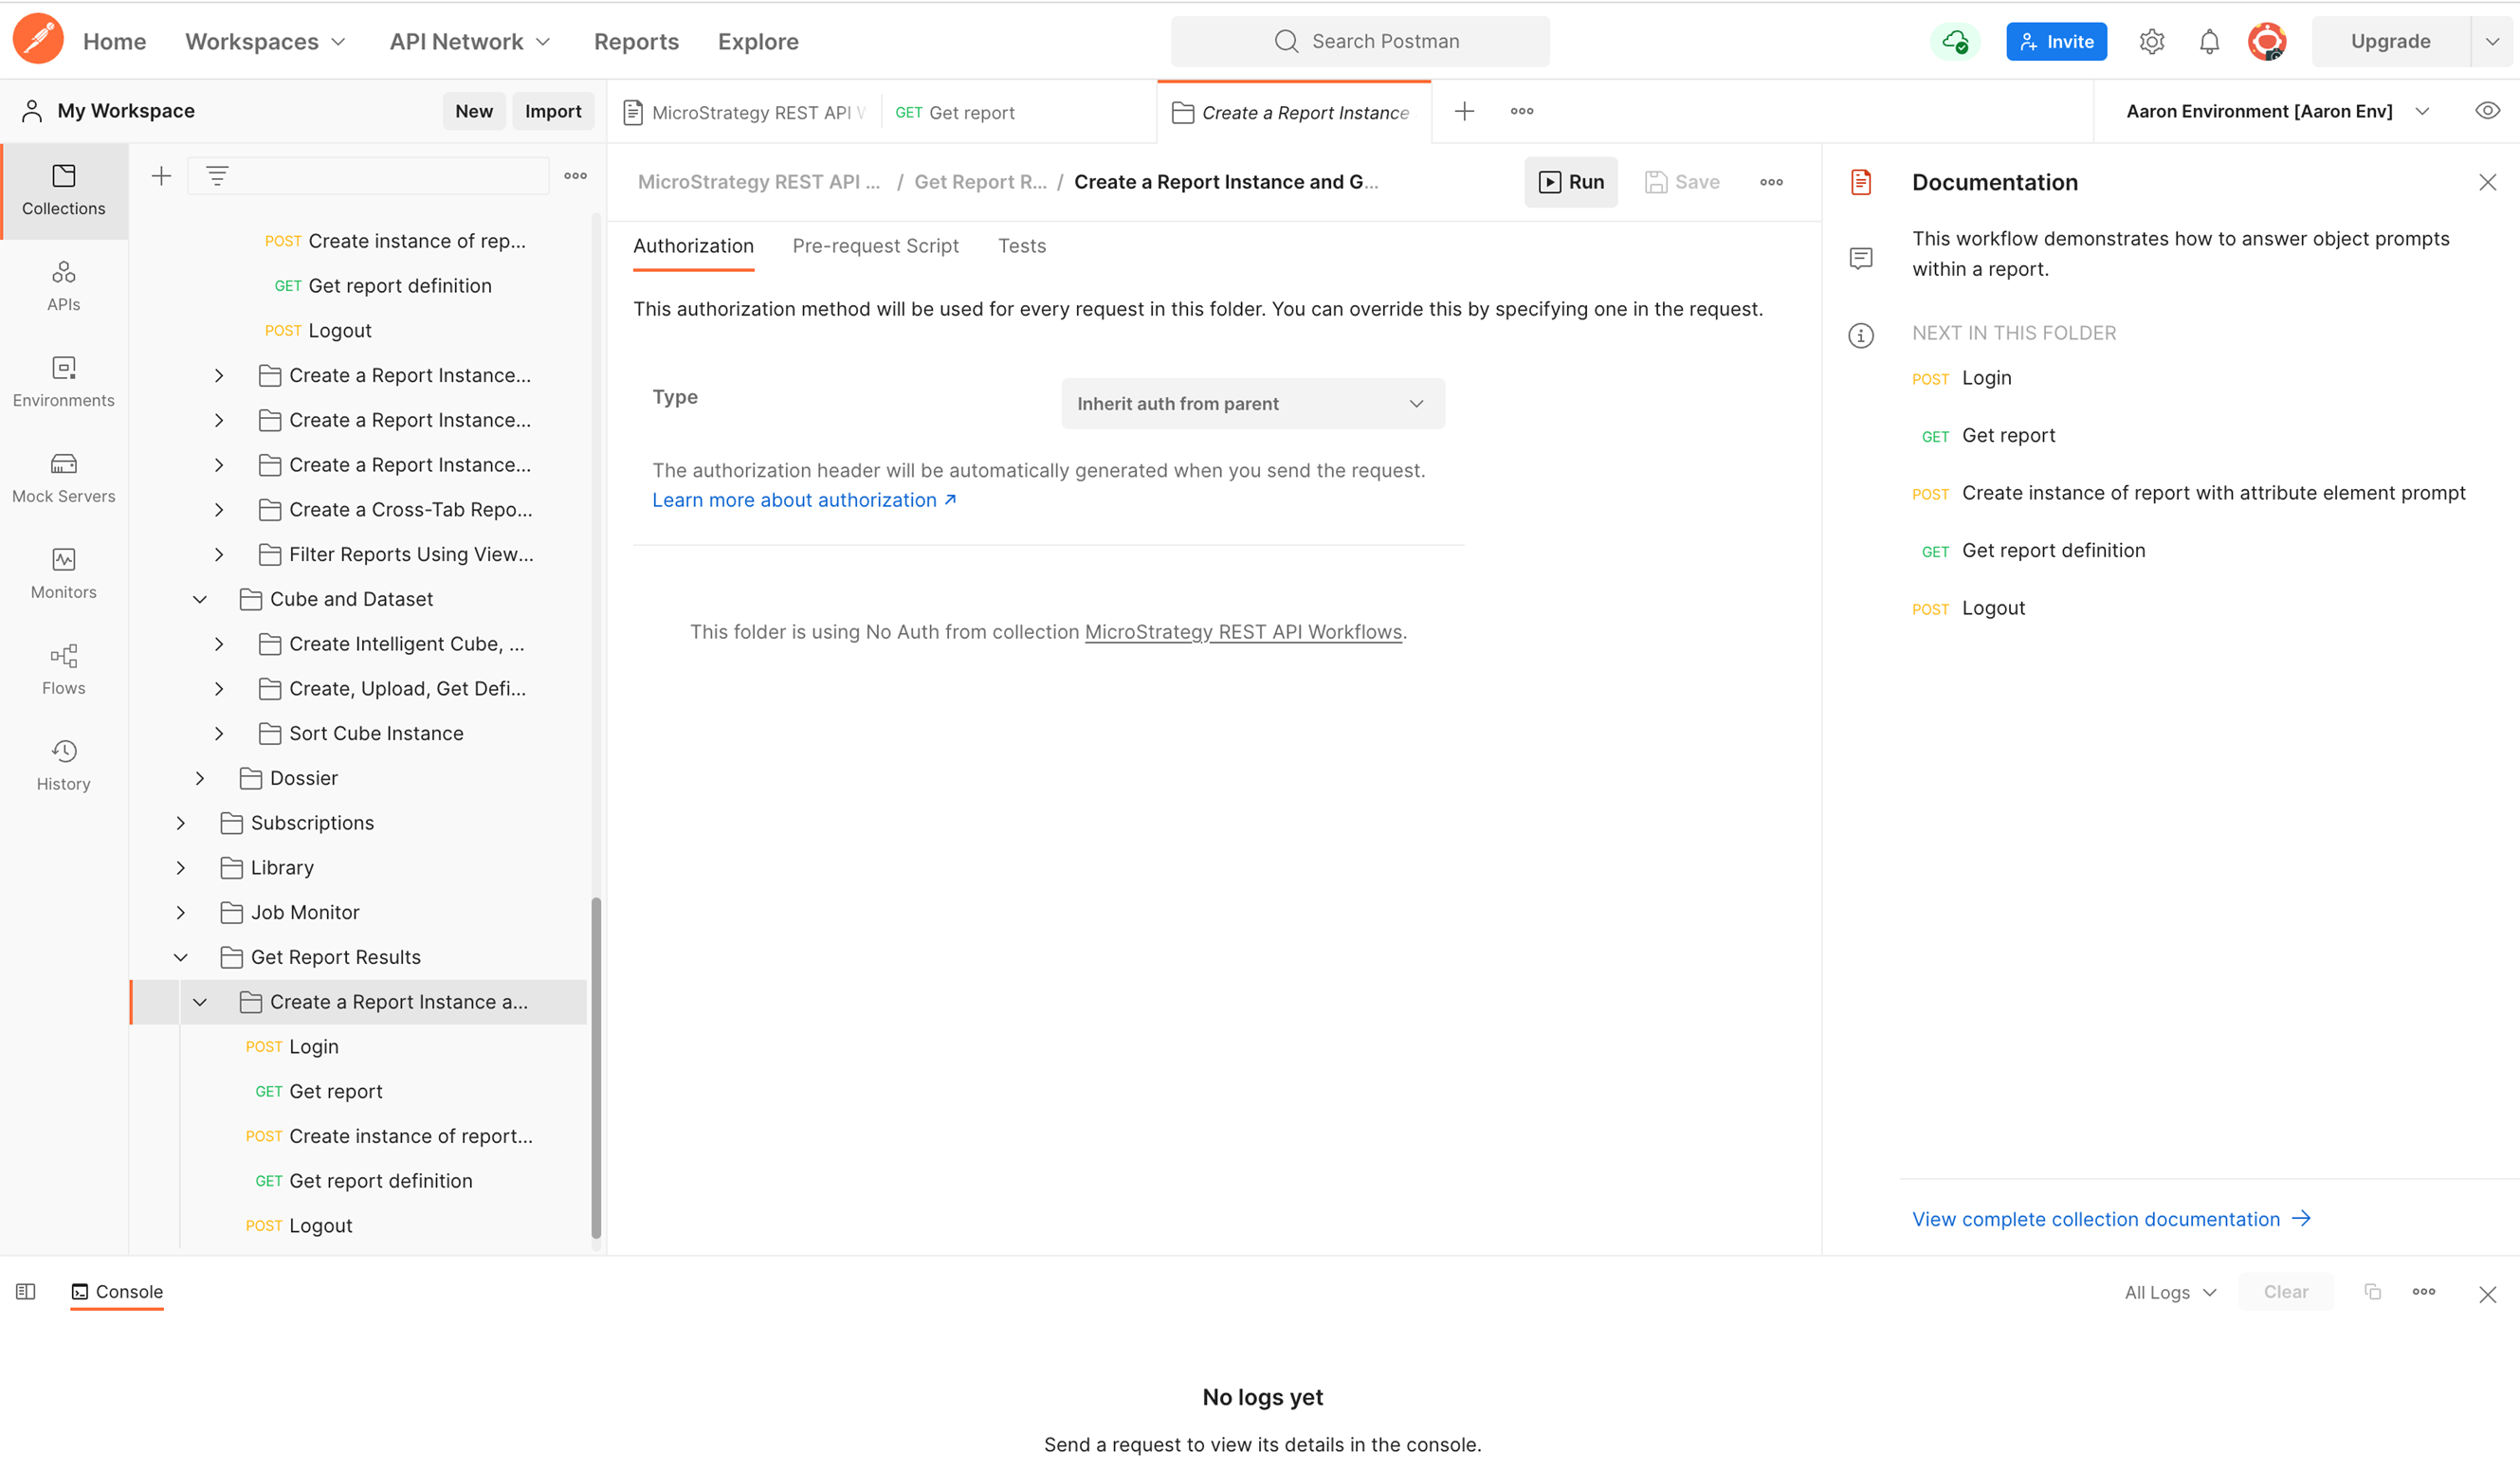Open the Monitors panel
This screenshot has height=1469, width=2520.
[63, 572]
